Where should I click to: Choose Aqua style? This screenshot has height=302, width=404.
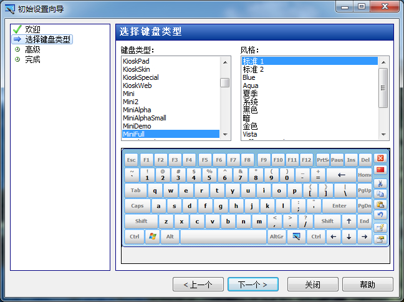point(310,85)
